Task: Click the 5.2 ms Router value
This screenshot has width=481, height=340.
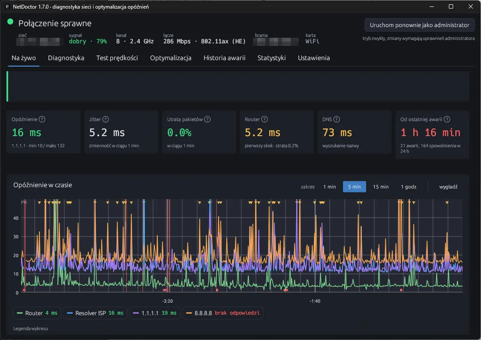Action: [x=263, y=132]
